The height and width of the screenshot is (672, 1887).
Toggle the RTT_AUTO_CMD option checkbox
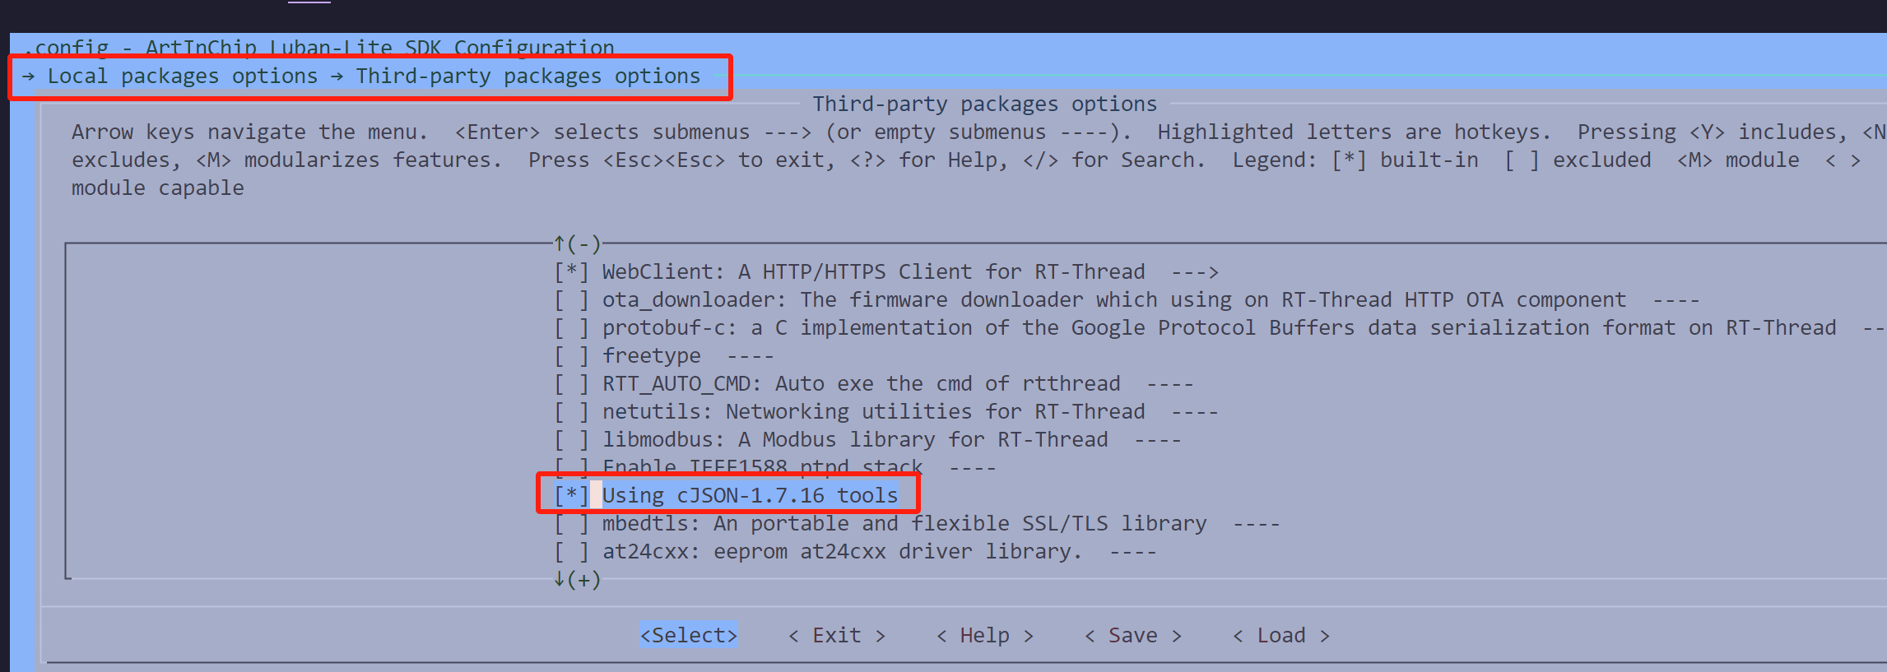click(571, 384)
